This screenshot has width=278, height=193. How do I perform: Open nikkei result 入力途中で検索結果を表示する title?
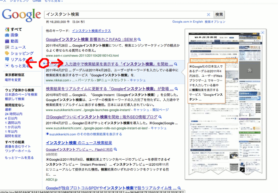point(109,64)
